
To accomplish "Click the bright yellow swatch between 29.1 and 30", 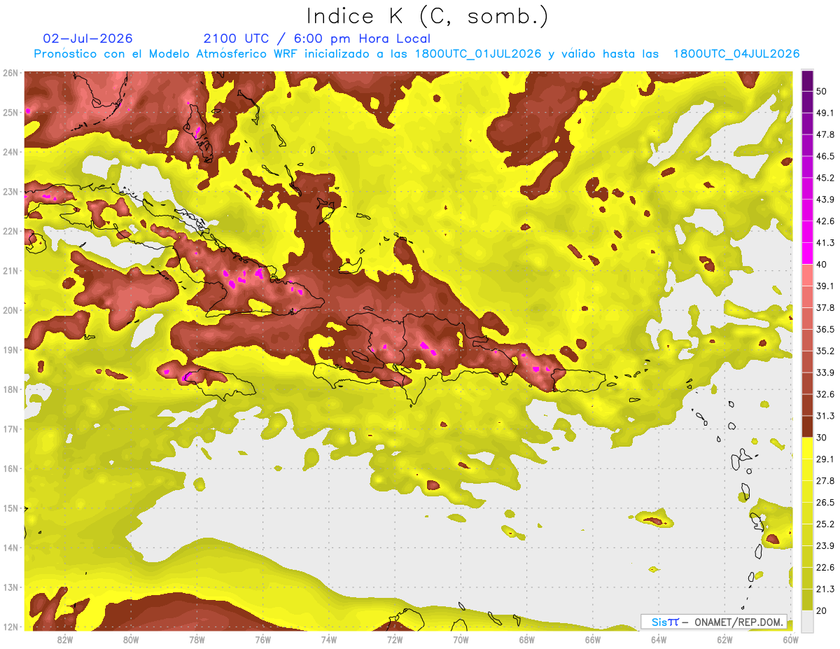I will click(x=807, y=448).
